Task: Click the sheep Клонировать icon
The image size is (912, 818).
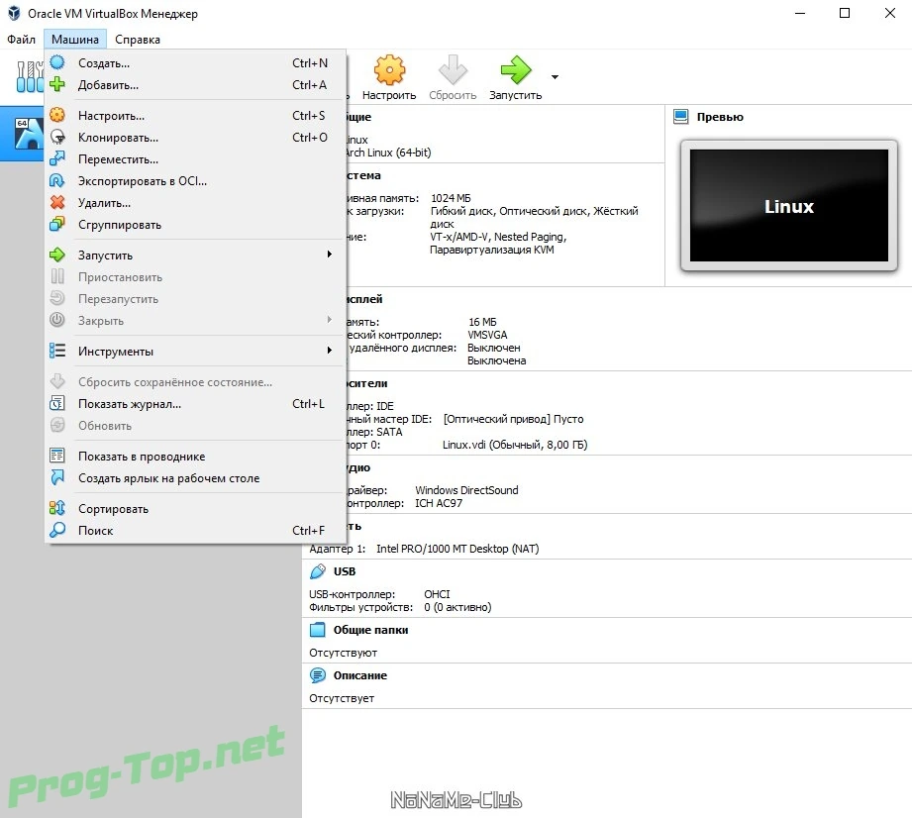Action: (x=57, y=138)
